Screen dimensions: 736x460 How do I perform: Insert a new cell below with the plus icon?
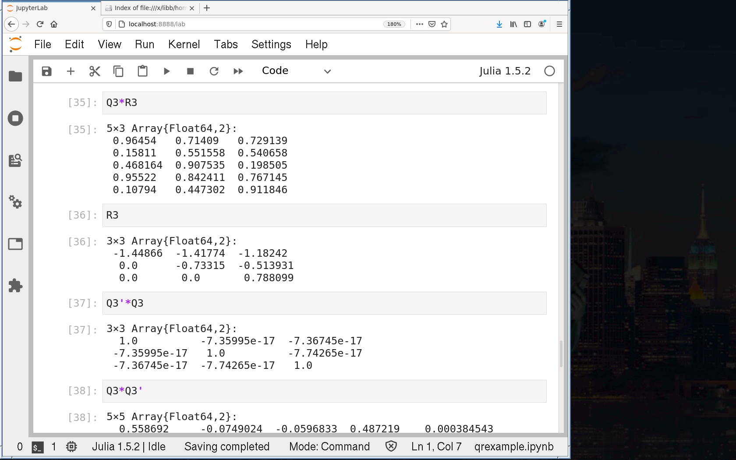[x=71, y=71]
